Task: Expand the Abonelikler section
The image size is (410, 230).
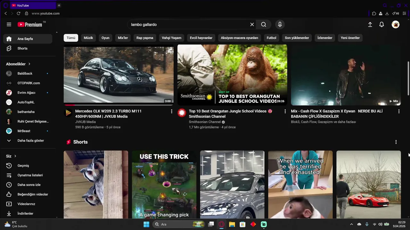Action: [x=18, y=64]
